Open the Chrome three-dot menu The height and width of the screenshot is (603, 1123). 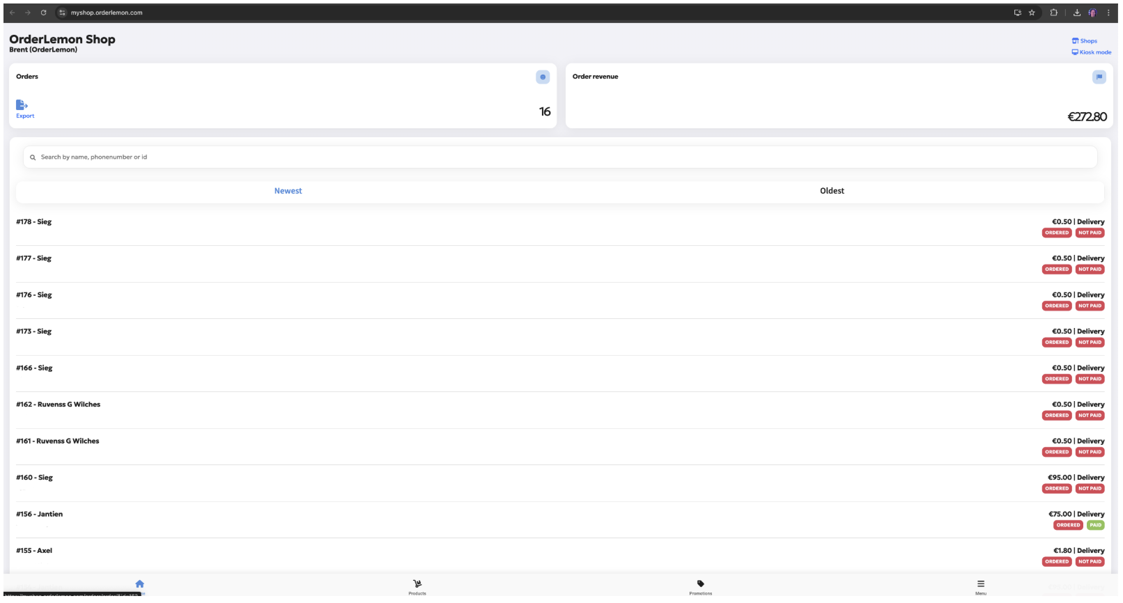click(1108, 13)
